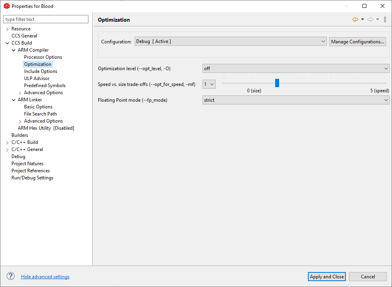Click Hide advanced settings link

tap(45, 276)
